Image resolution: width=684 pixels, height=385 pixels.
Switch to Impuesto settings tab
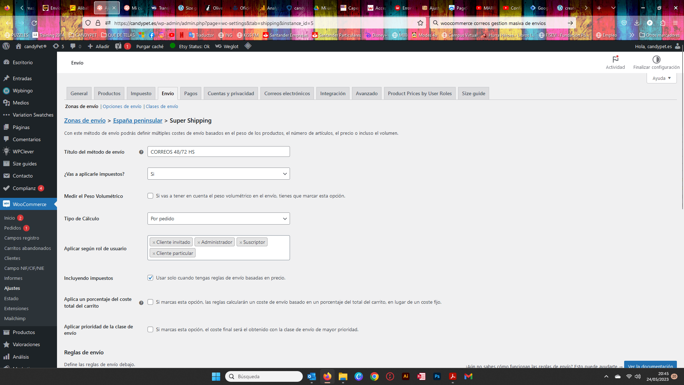(141, 93)
